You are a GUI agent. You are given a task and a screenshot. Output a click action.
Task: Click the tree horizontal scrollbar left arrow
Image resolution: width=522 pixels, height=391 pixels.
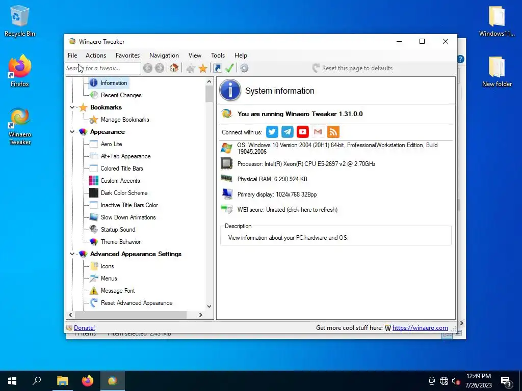coord(70,315)
